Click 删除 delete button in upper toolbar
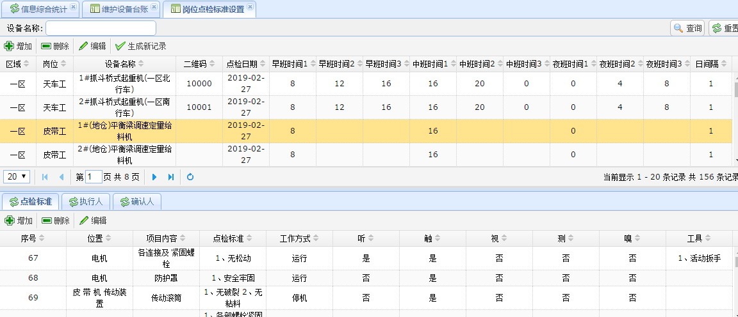Viewport: 738px width, 317px height. [x=54, y=46]
